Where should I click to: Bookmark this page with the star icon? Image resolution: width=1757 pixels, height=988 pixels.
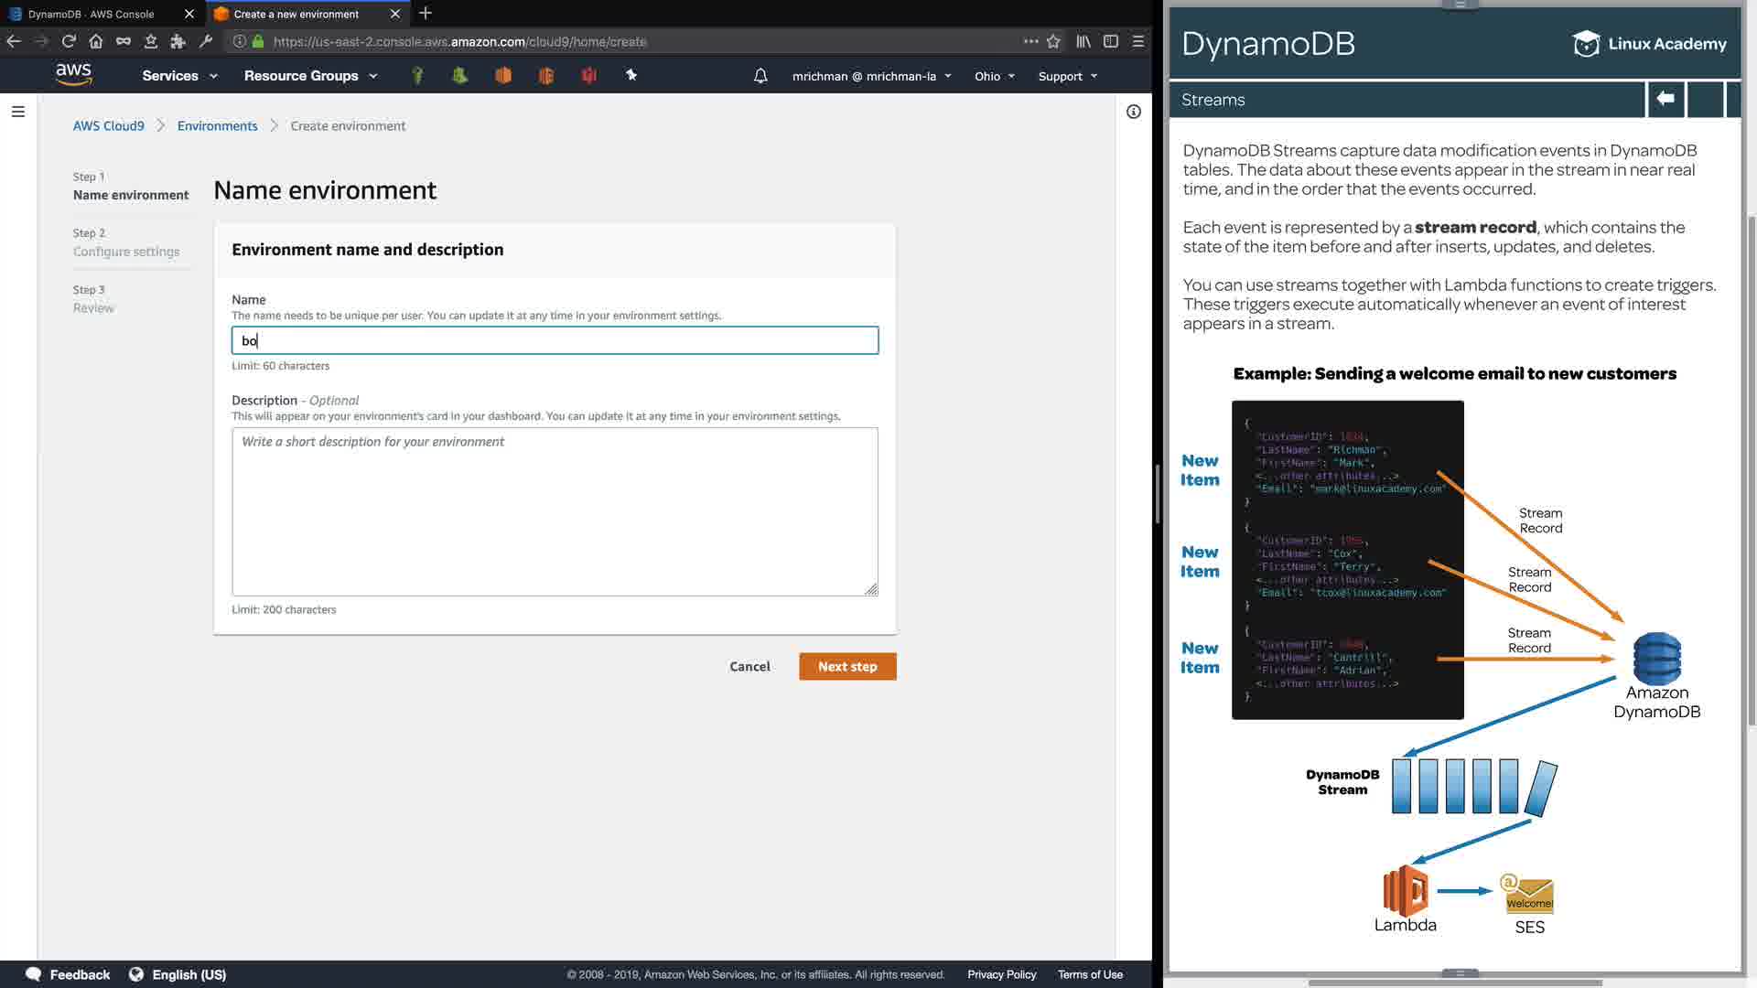[x=1053, y=41]
